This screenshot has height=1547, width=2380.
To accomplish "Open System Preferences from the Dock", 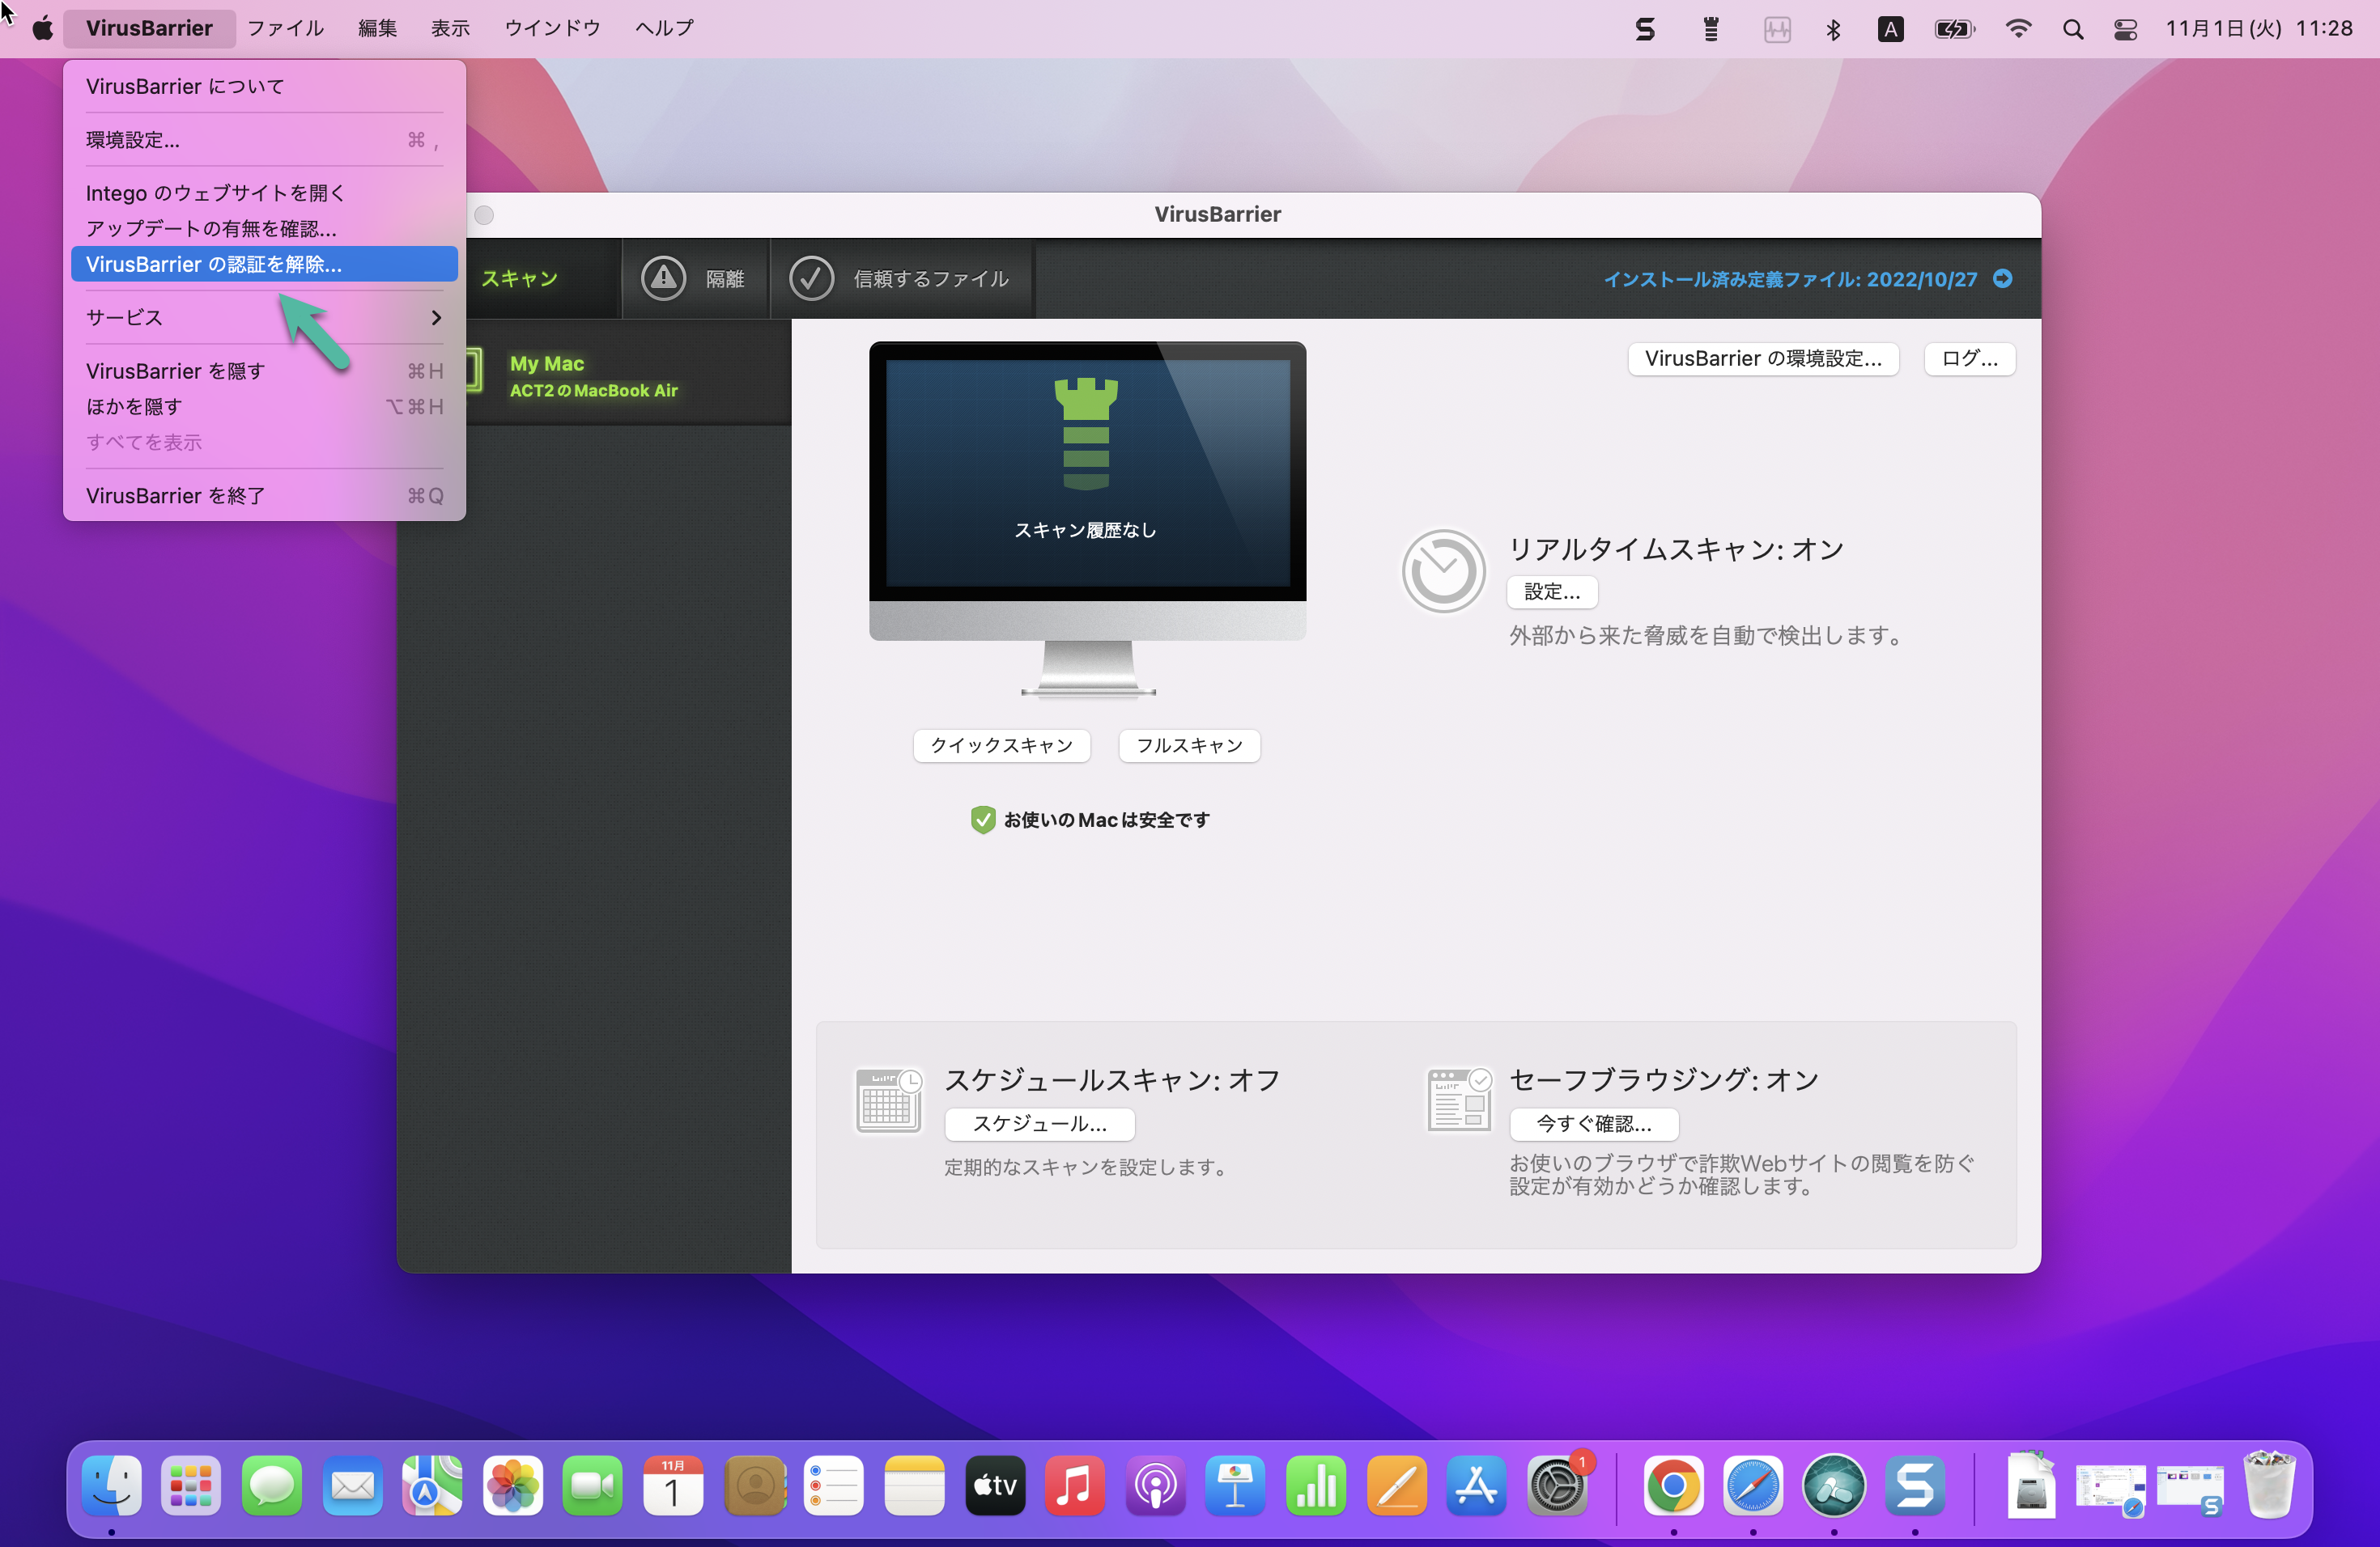I will (x=1557, y=1485).
